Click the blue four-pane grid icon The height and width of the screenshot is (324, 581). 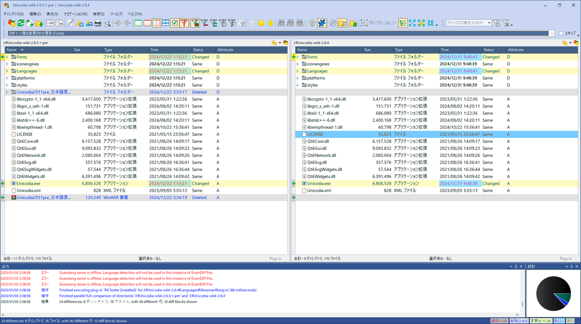166,23
